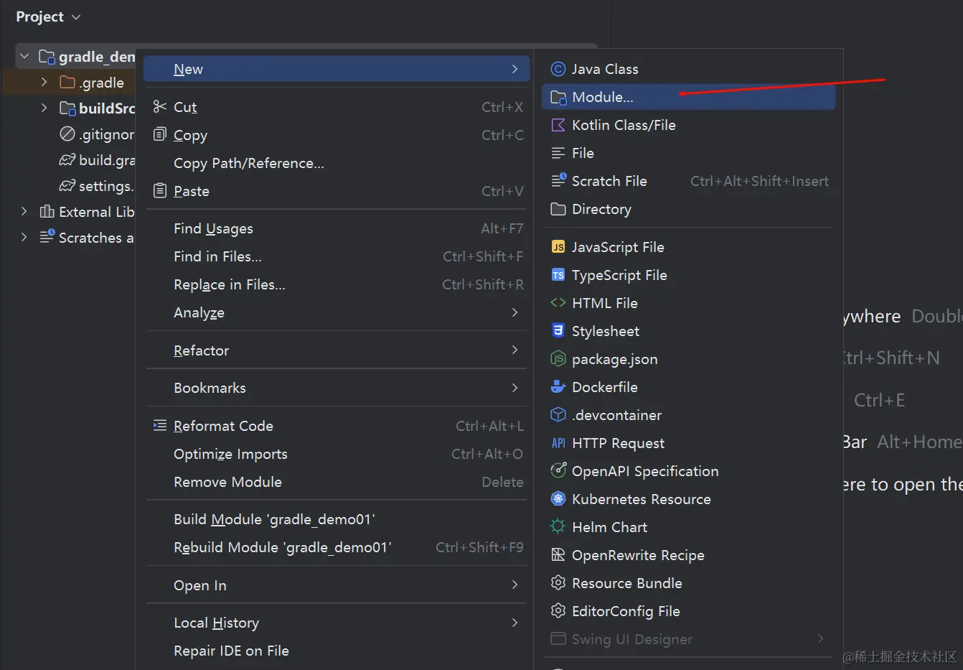This screenshot has width=963, height=670.
Task: Click the Stylesheet CSS icon
Action: [558, 331]
